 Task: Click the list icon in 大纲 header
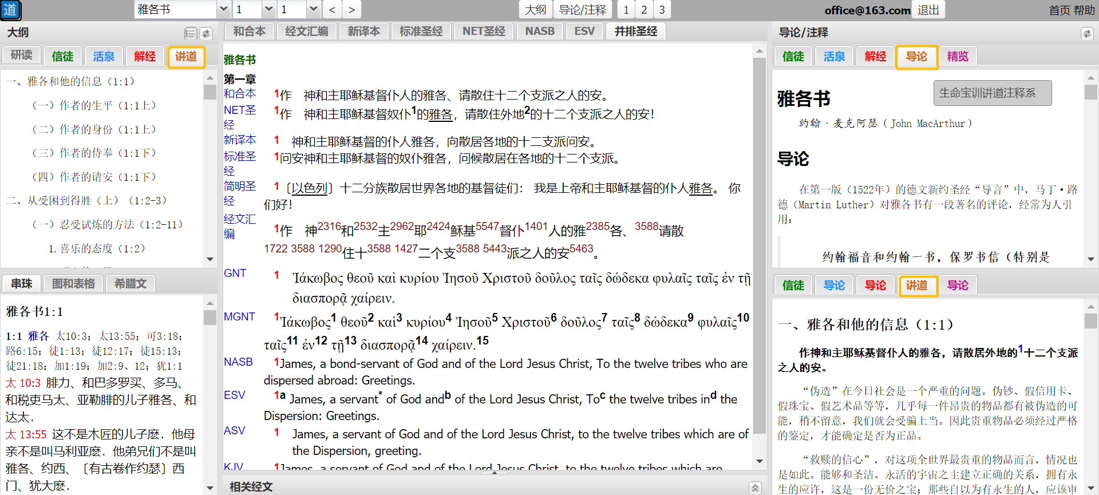click(191, 34)
